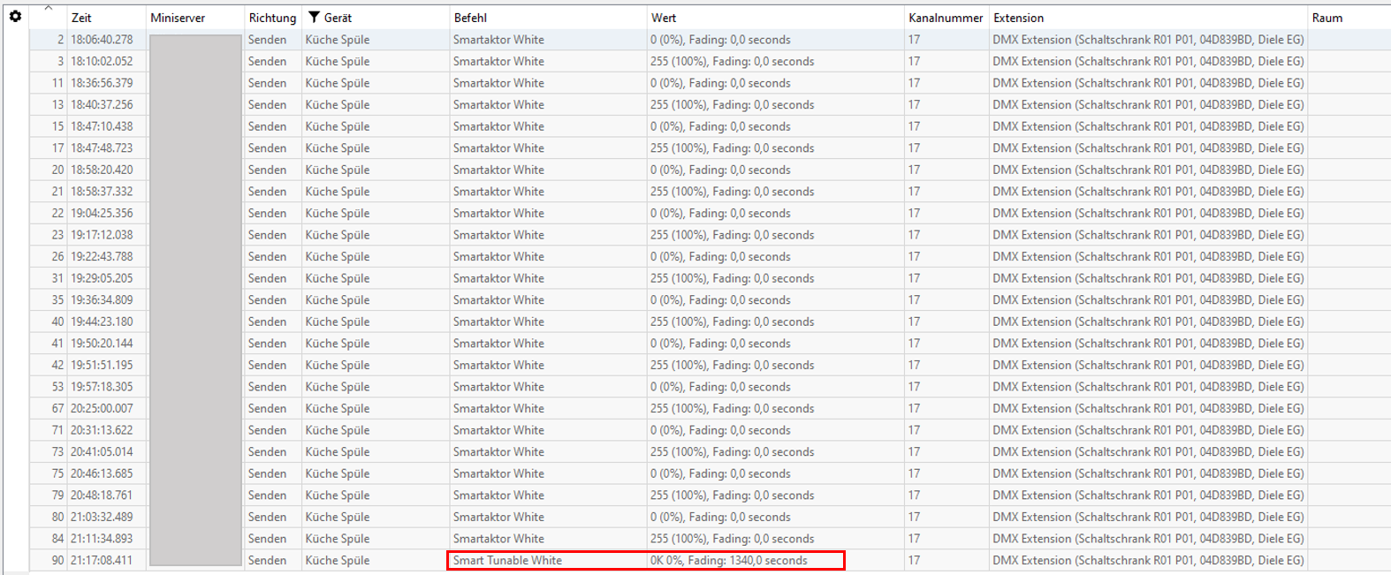
Task: Sort by the Zeit column header
Action: pyautogui.click(x=81, y=18)
